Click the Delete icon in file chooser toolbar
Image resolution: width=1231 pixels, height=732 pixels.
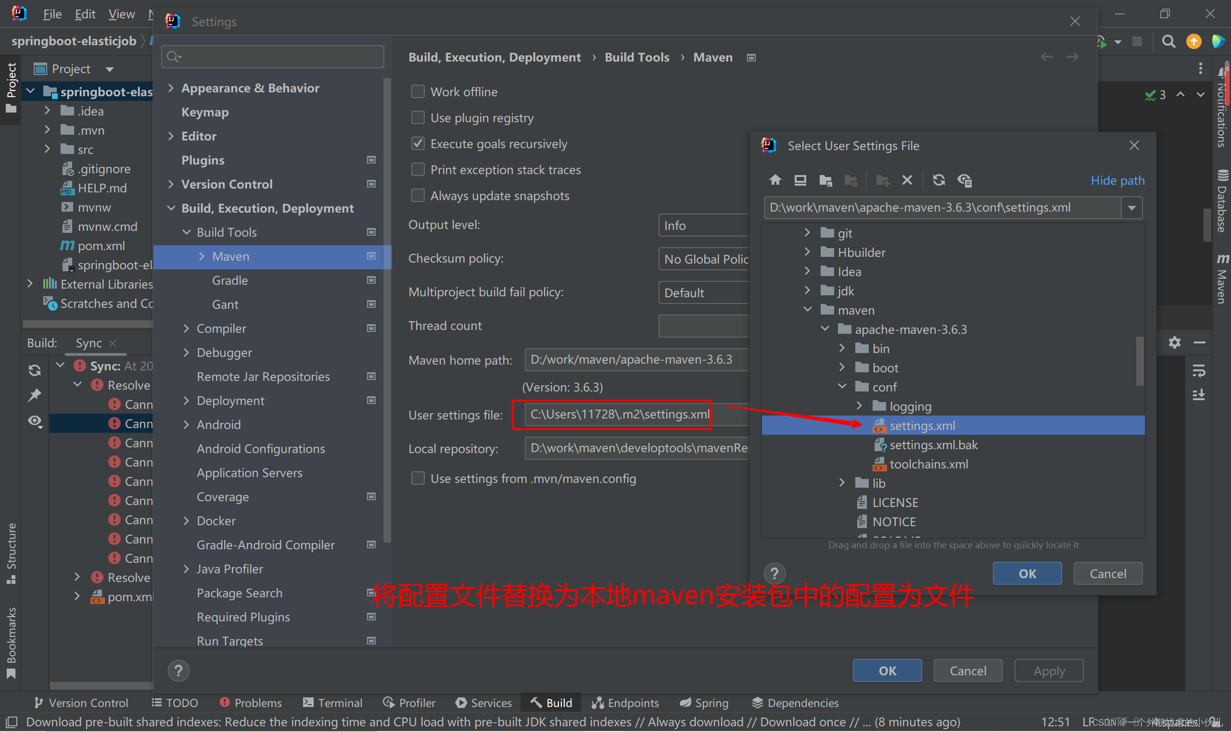[x=907, y=180]
